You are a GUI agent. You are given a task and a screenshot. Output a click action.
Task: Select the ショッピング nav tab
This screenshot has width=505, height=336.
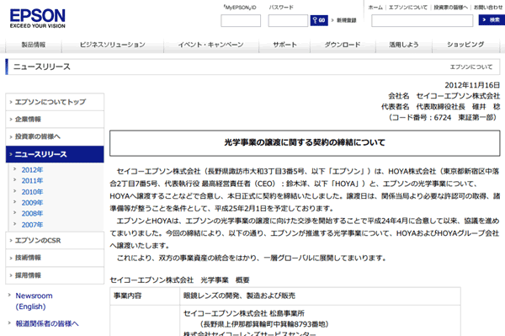[x=465, y=45]
